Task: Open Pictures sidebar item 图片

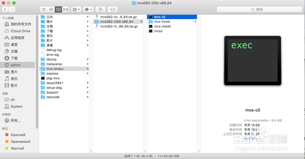Action: click(x=18, y=72)
